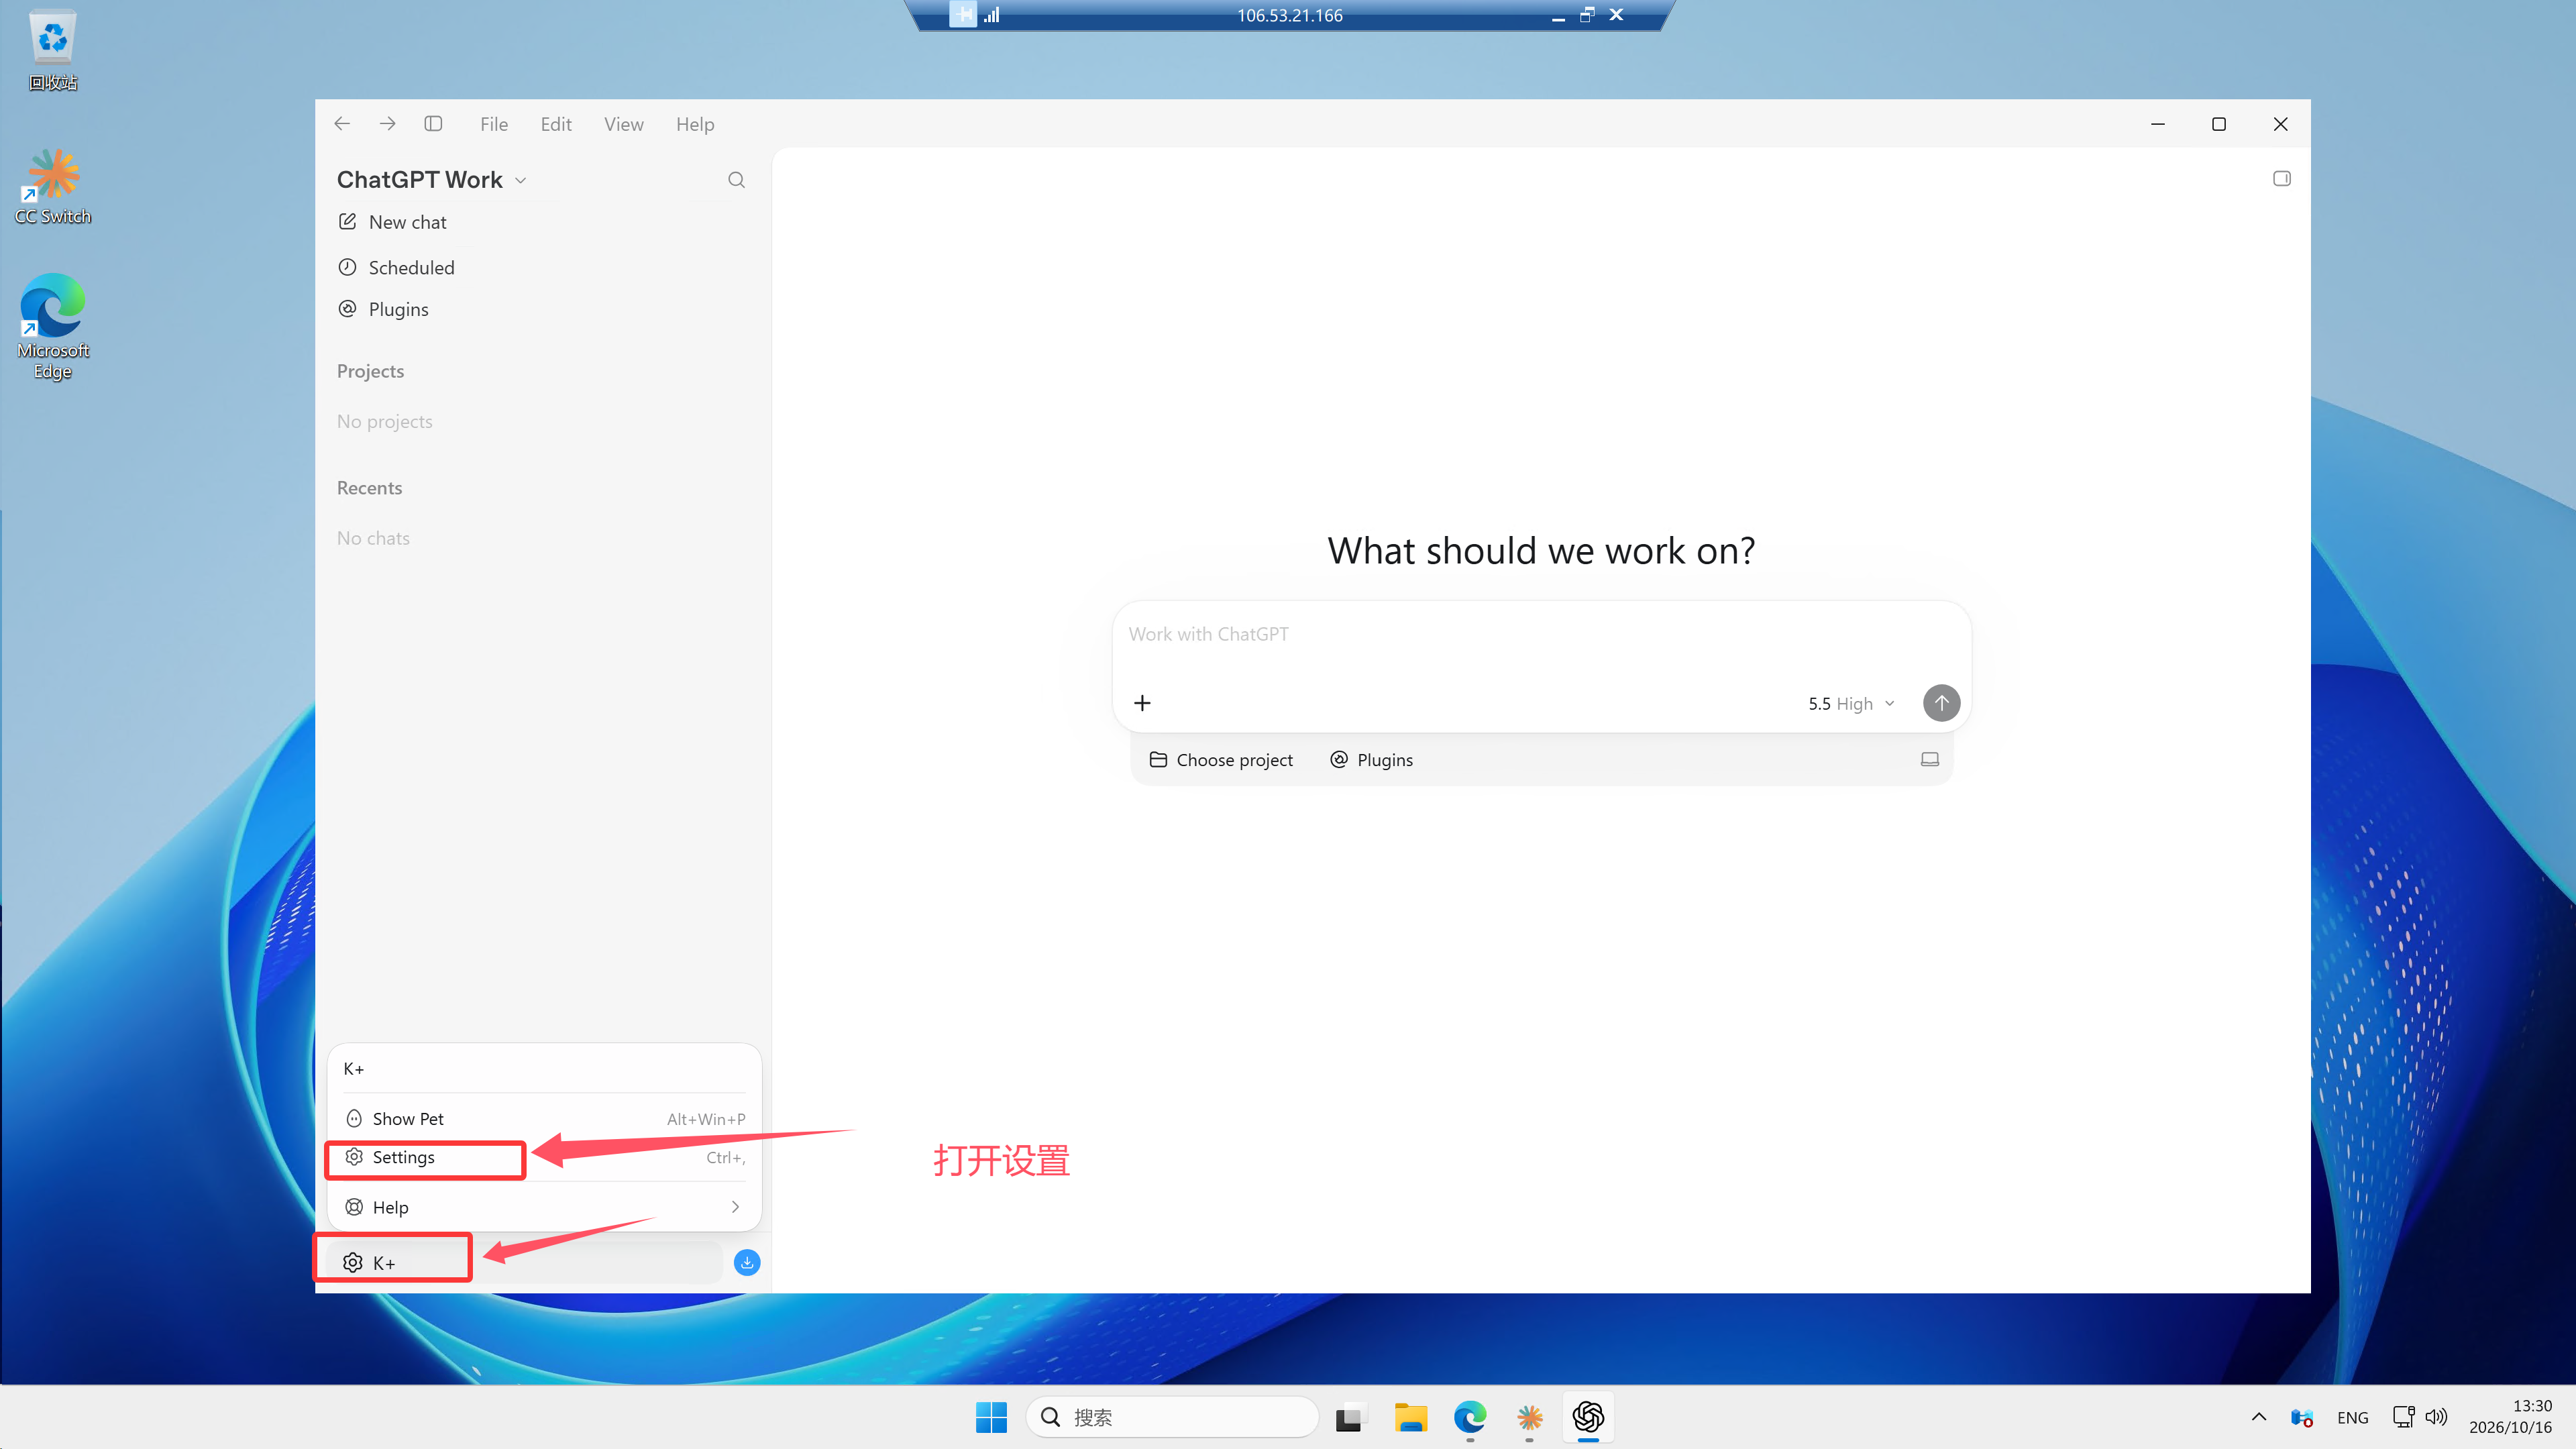
Task: Send message with the up-arrow button
Action: pyautogui.click(x=1941, y=703)
